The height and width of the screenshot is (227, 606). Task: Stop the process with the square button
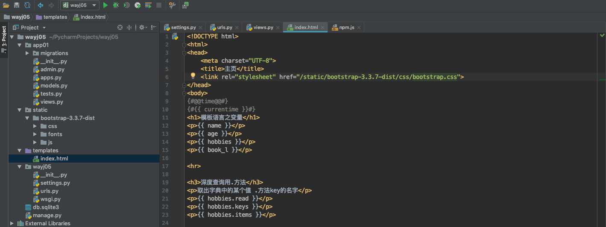(x=159, y=5)
